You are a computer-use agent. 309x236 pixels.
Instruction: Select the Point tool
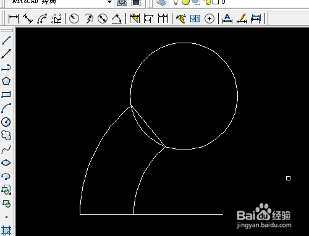(6, 217)
